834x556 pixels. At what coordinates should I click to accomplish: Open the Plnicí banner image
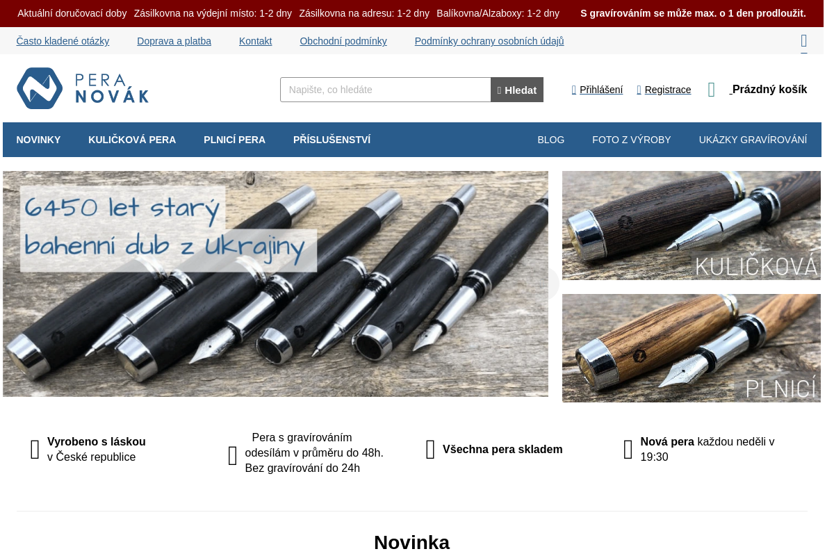click(692, 348)
